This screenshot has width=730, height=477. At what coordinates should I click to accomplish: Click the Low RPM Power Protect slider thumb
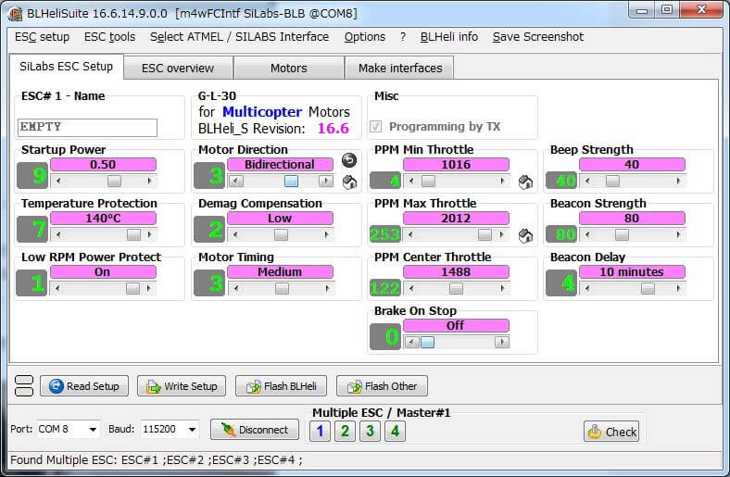pyautogui.click(x=132, y=289)
